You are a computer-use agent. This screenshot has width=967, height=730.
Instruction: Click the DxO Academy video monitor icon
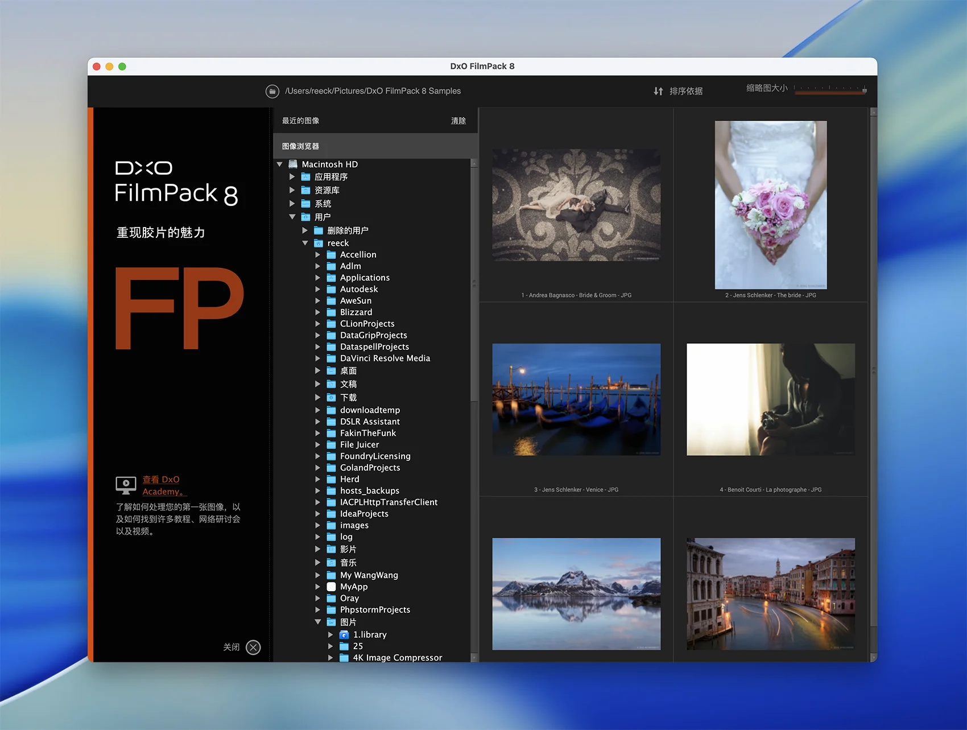(126, 485)
